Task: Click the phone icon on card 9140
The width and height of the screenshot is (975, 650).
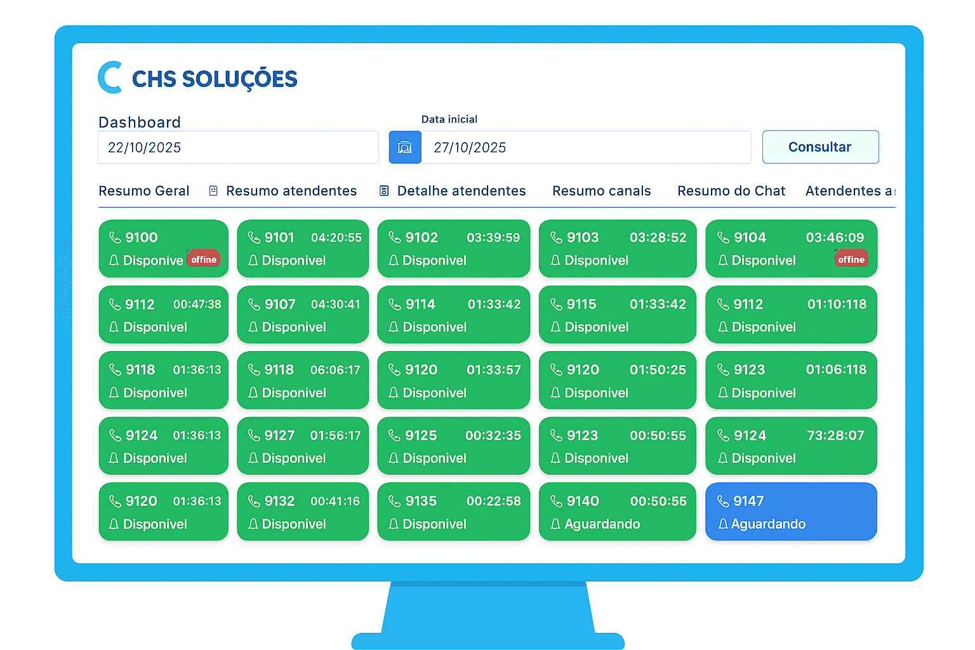Action: [556, 500]
